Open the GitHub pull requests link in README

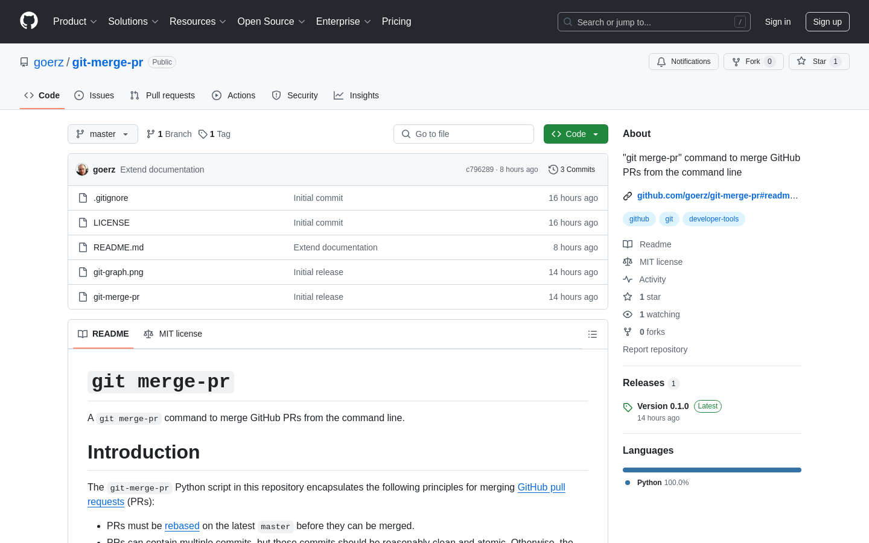pos(326,494)
